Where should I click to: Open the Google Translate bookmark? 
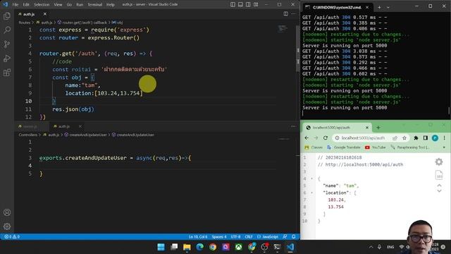coord(343,147)
